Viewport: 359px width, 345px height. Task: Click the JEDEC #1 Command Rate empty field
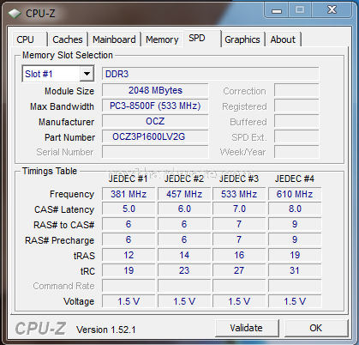tap(129, 286)
